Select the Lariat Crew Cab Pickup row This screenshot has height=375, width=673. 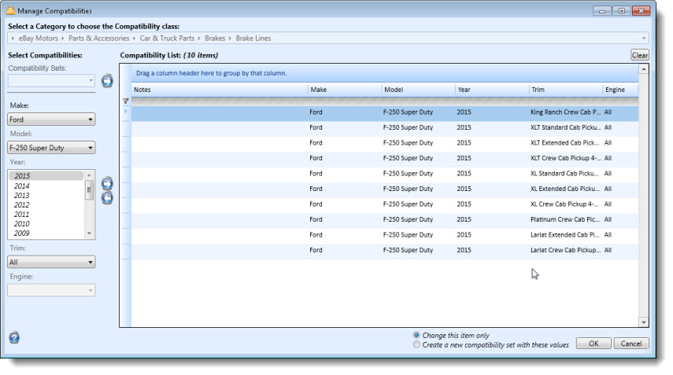pyautogui.click(x=385, y=250)
